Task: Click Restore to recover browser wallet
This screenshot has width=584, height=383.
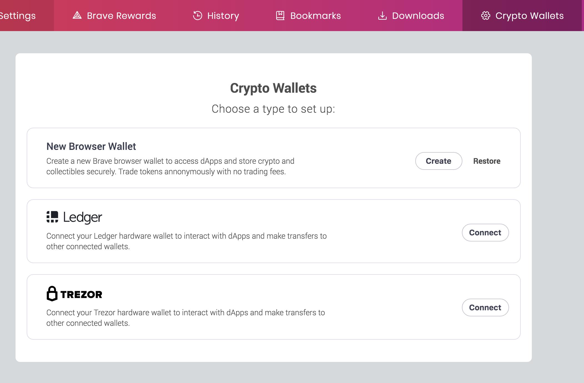Action: [x=487, y=161]
